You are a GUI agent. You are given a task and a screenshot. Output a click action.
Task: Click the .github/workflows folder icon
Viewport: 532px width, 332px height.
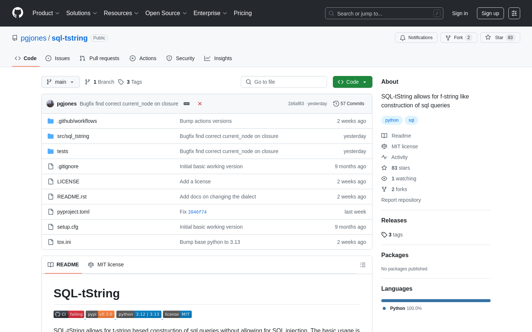[51, 121]
